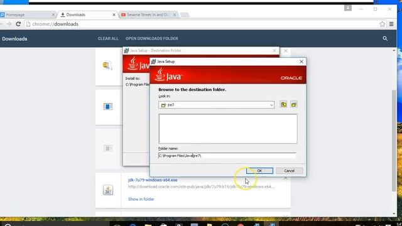Image resolution: width=402 pixels, height=226 pixels.
Task: Search downloads using the magnifier icon
Action: (385, 38)
